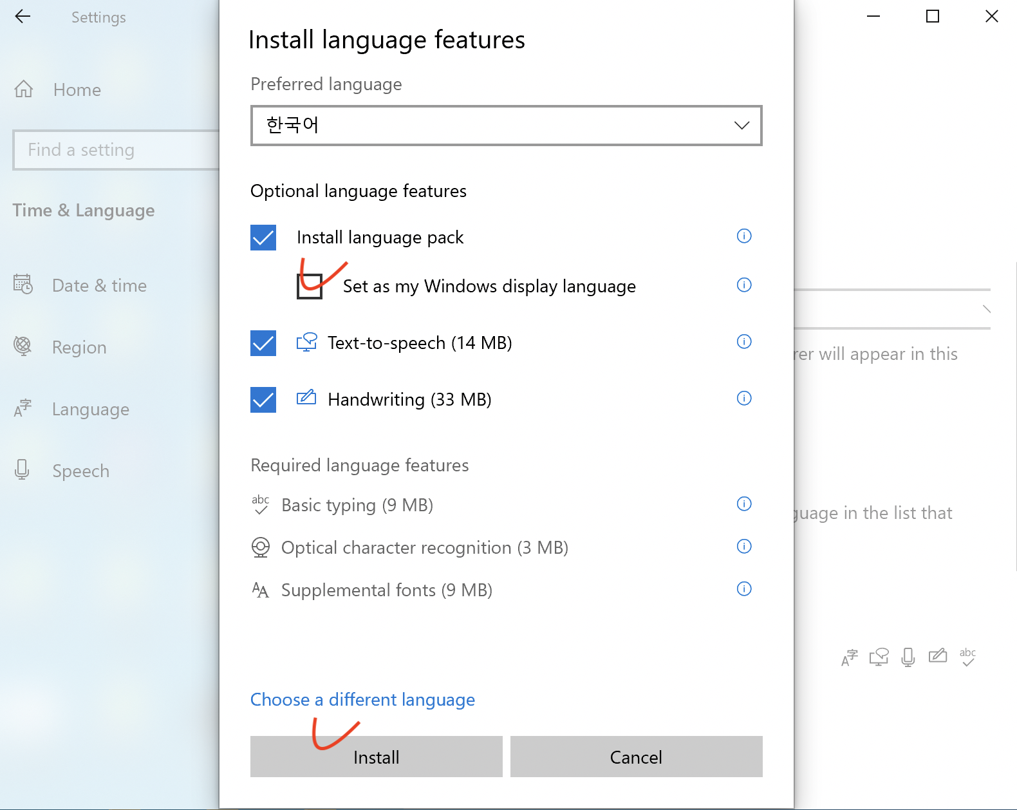Maximize the Settings window
1017x810 pixels.
(x=933, y=17)
